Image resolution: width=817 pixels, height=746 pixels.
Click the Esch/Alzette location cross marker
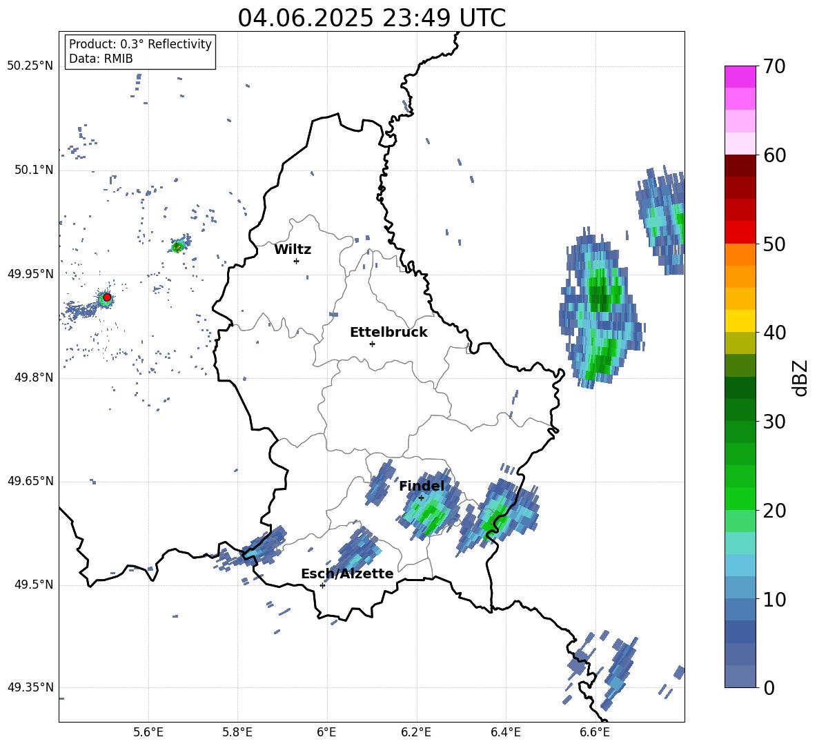pyautogui.click(x=322, y=585)
